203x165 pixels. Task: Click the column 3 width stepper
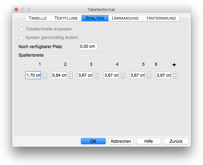[97, 75]
